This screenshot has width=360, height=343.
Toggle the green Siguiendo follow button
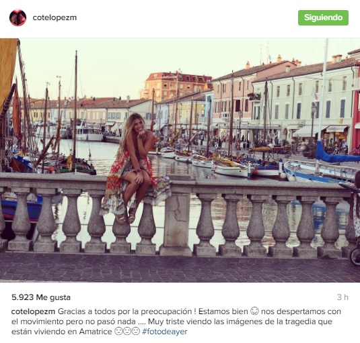click(x=323, y=17)
